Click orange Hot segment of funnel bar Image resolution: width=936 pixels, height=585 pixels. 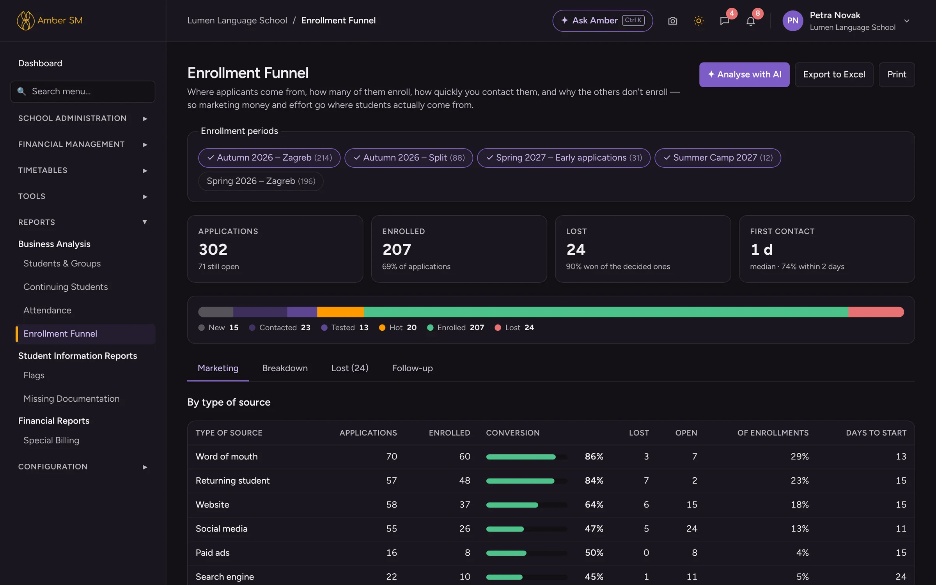(x=340, y=312)
